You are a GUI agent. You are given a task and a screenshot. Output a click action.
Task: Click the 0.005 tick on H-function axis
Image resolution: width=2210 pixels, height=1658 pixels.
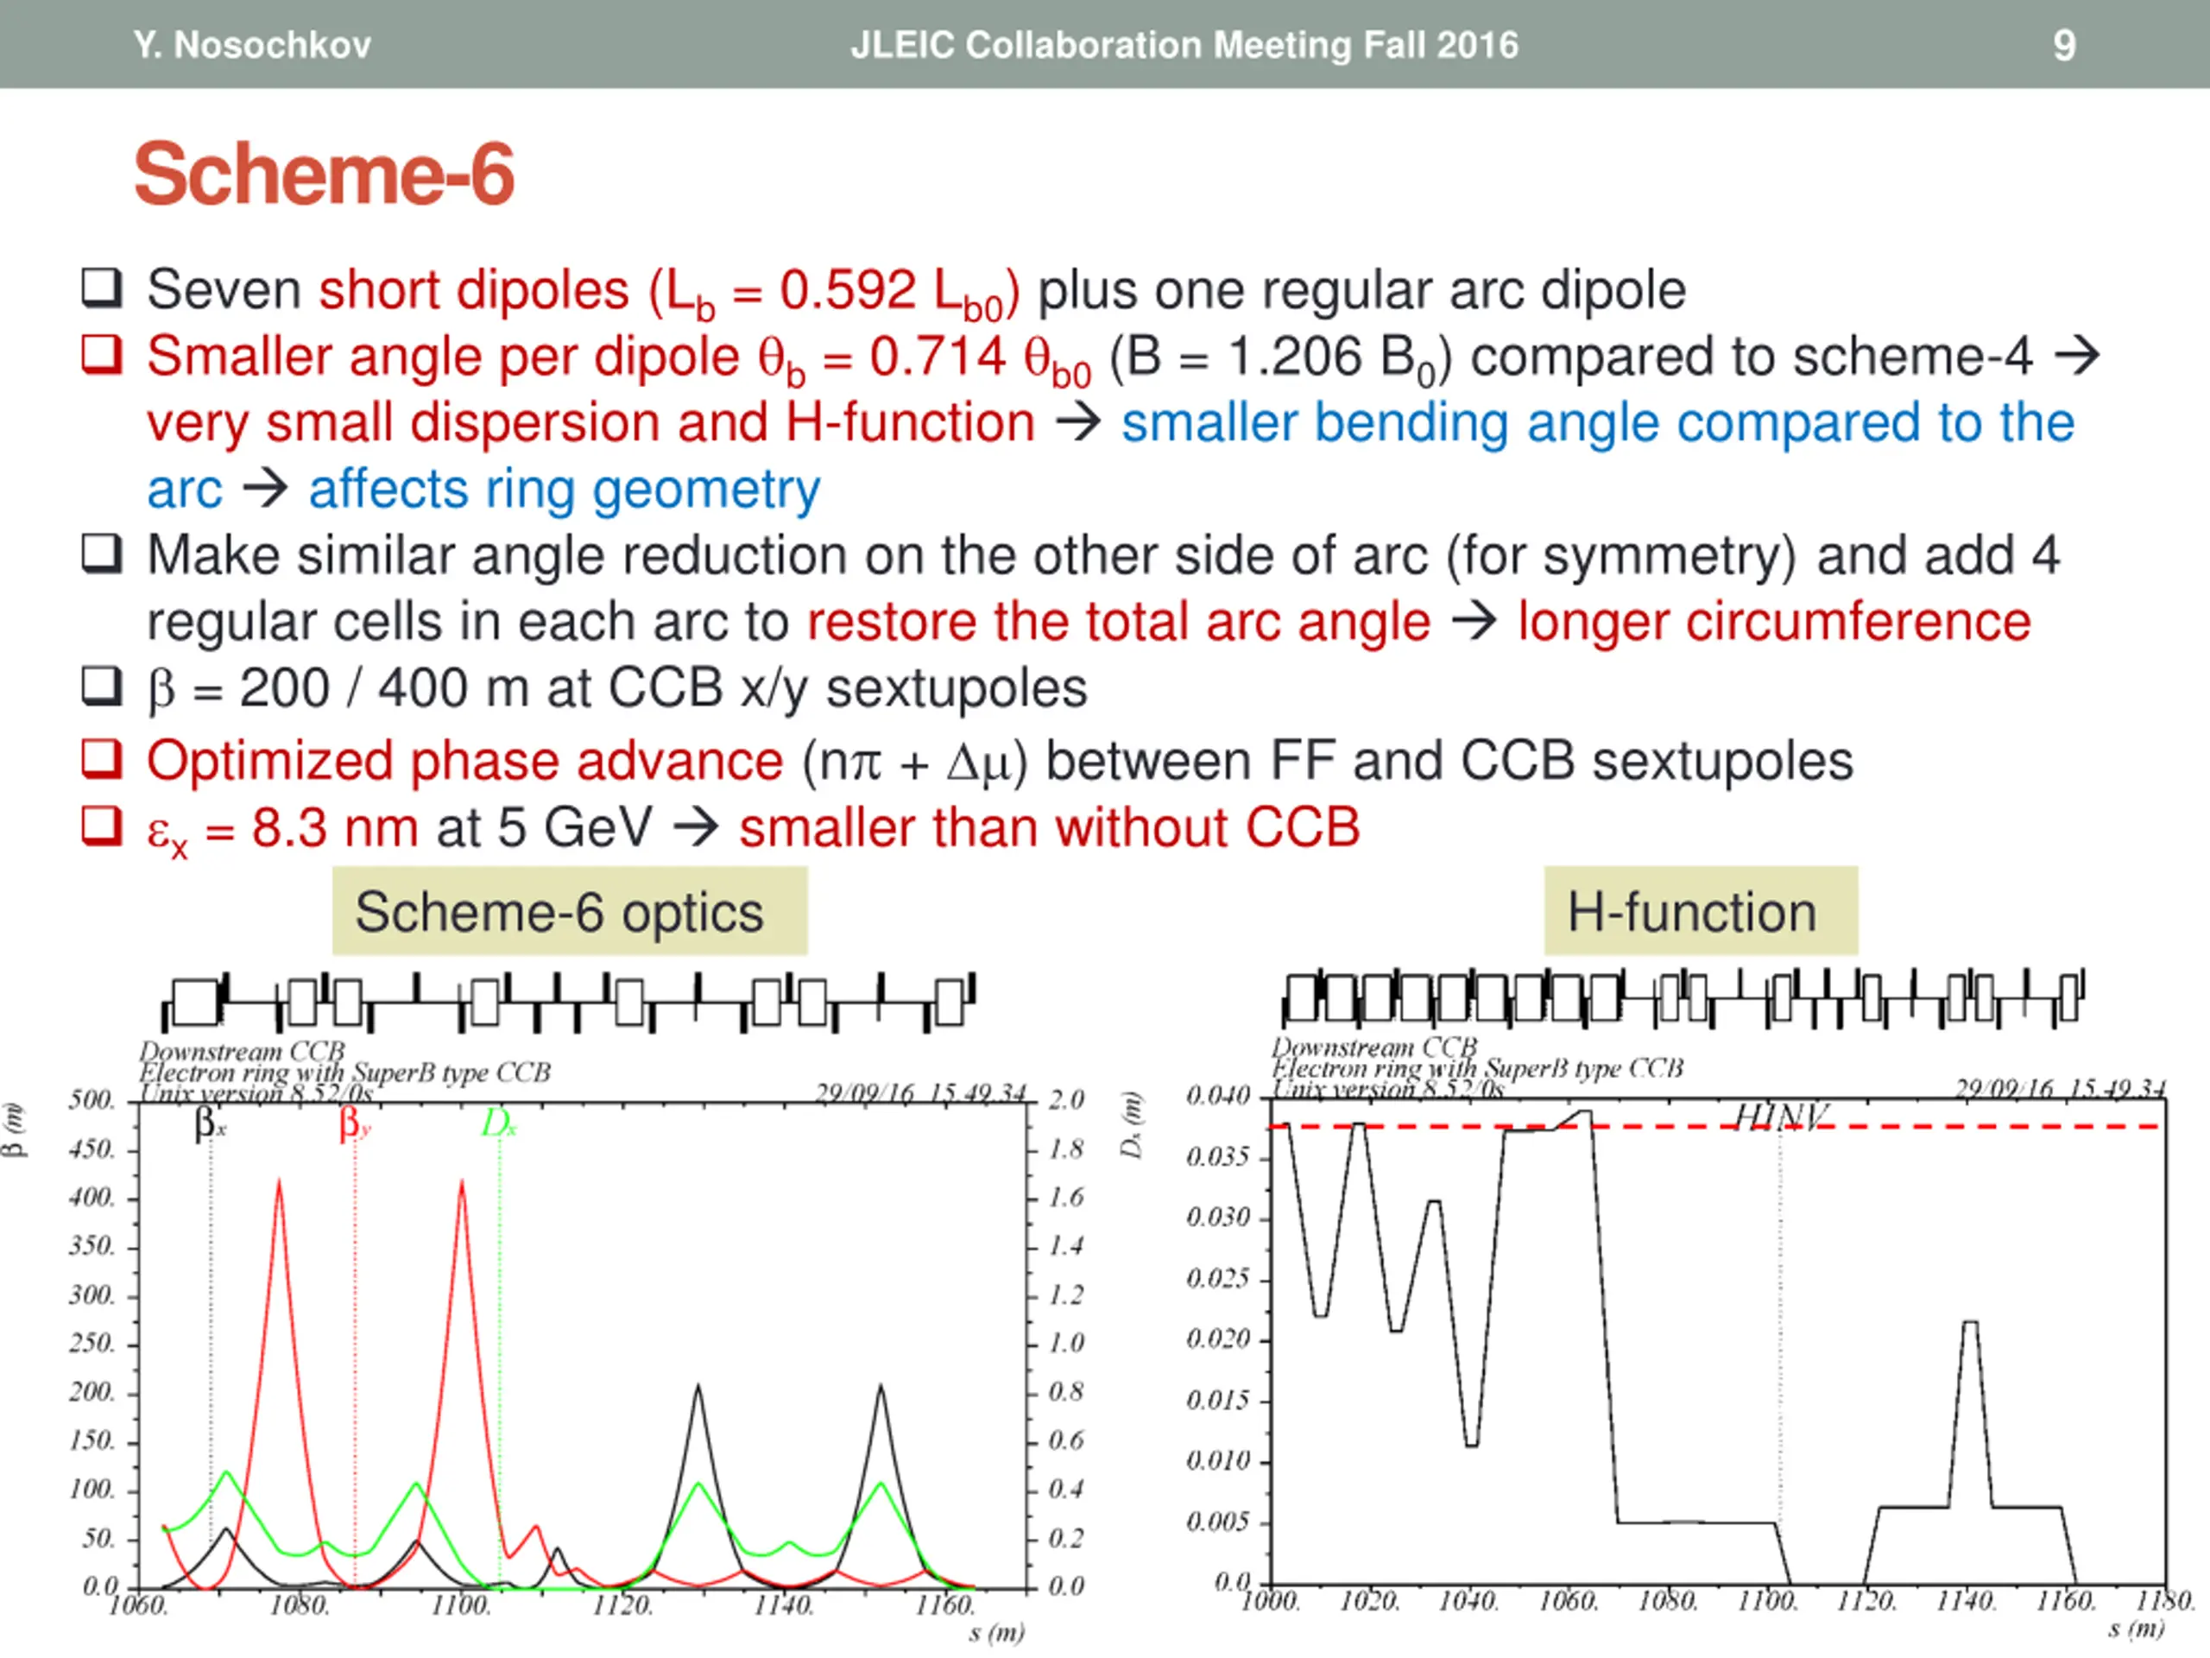1218,1522
